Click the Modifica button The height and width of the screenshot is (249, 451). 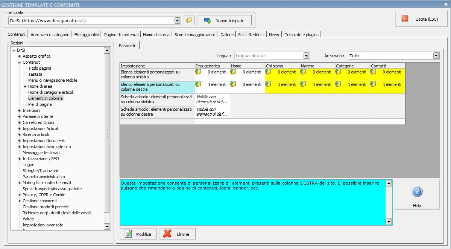tap(138, 234)
